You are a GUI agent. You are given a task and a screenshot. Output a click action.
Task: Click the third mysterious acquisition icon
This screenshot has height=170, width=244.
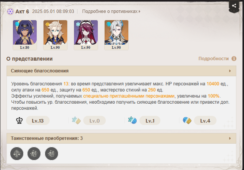[x=52, y=154]
